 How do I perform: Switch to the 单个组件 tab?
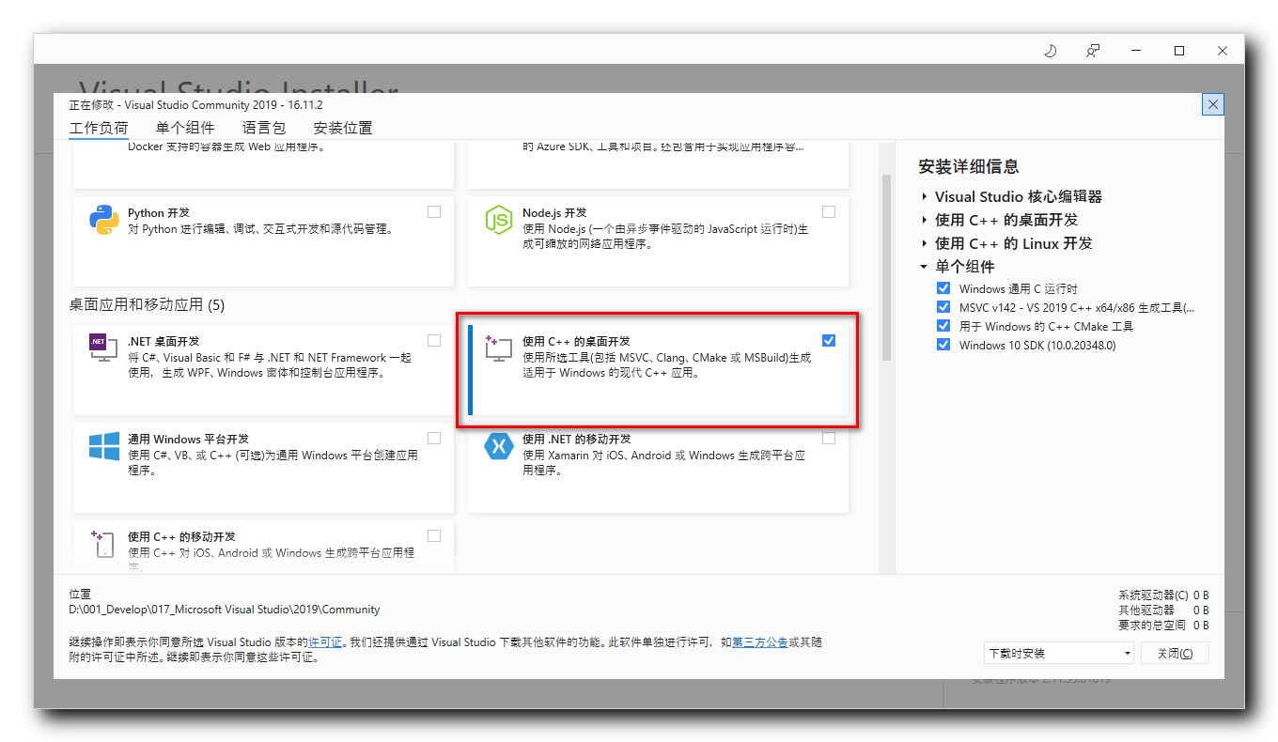point(185,128)
